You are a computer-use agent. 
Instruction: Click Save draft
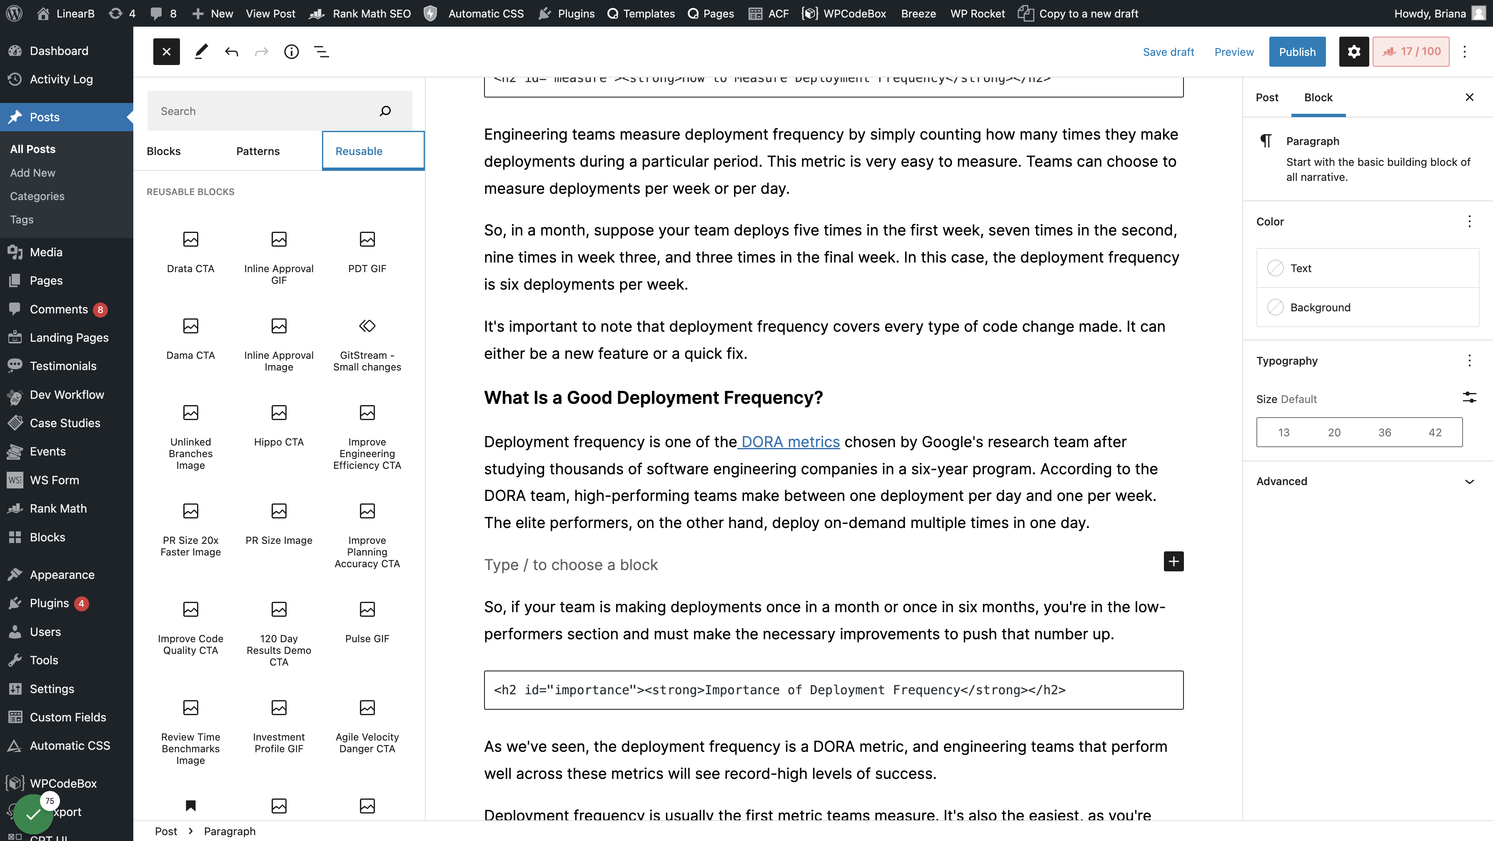point(1168,52)
